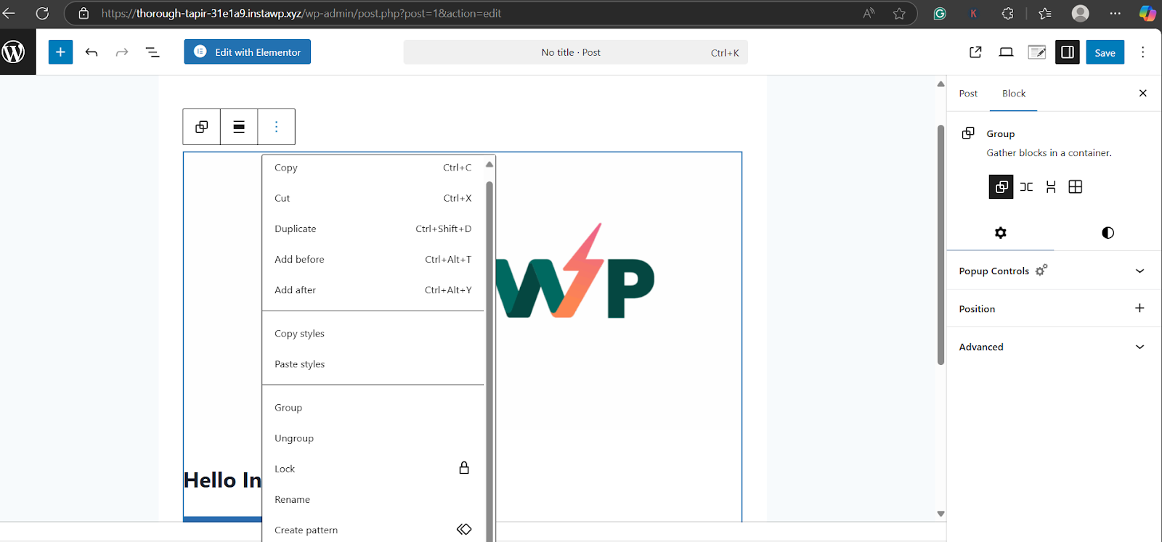
Task: Add Position options with plus
Action: pyautogui.click(x=1139, y=308)
